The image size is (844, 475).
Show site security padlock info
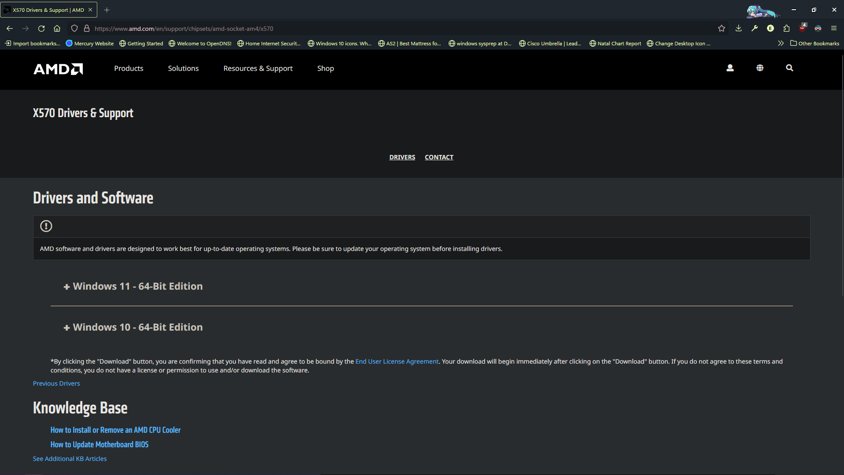point(87,29)
